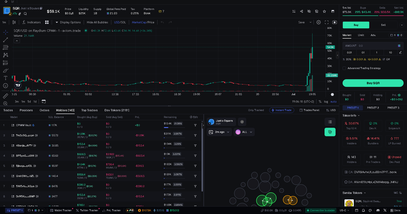The width and height of the screenshot is (407, 214).
Task: Toggle the Only Tracked filter
Action: coord(256,110)
